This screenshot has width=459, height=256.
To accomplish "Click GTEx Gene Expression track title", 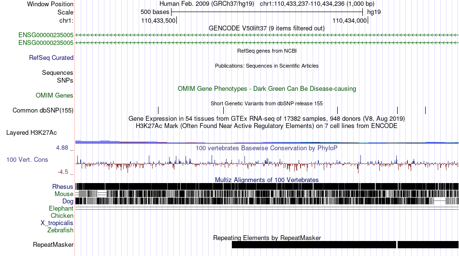I will tap(267, 118).
